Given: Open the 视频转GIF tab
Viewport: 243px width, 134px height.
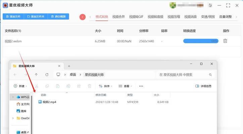Looking at the screenshot, I should pyautogui.click(x=136, y=17).
